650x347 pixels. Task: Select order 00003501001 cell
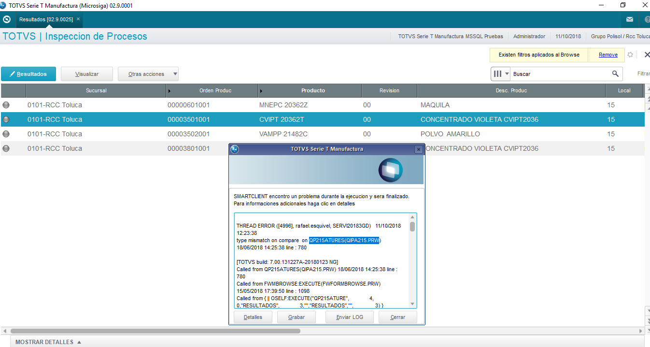pyautogui.click(x=189, y=119)
